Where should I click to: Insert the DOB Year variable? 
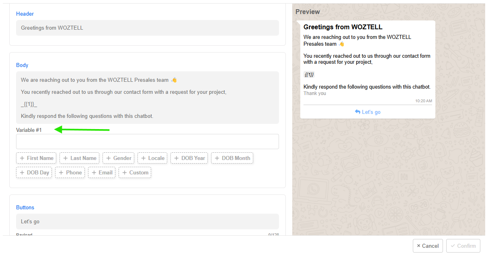tap(189, 158)
